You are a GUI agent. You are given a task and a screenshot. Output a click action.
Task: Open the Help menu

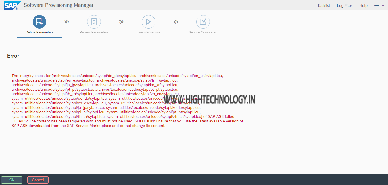click(x=363, y=5)
